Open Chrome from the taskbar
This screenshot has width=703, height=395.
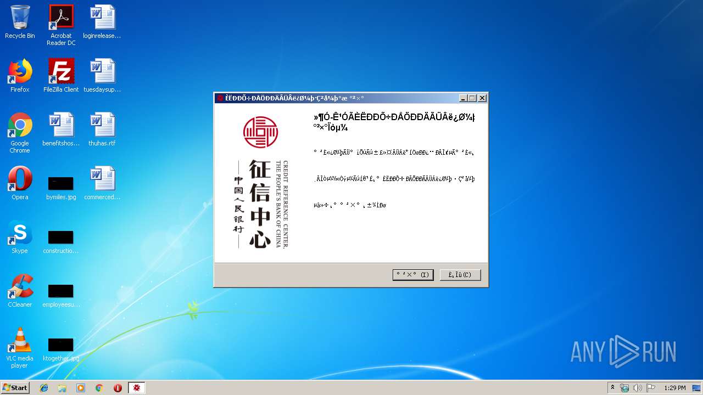click(x=99, y=388)
